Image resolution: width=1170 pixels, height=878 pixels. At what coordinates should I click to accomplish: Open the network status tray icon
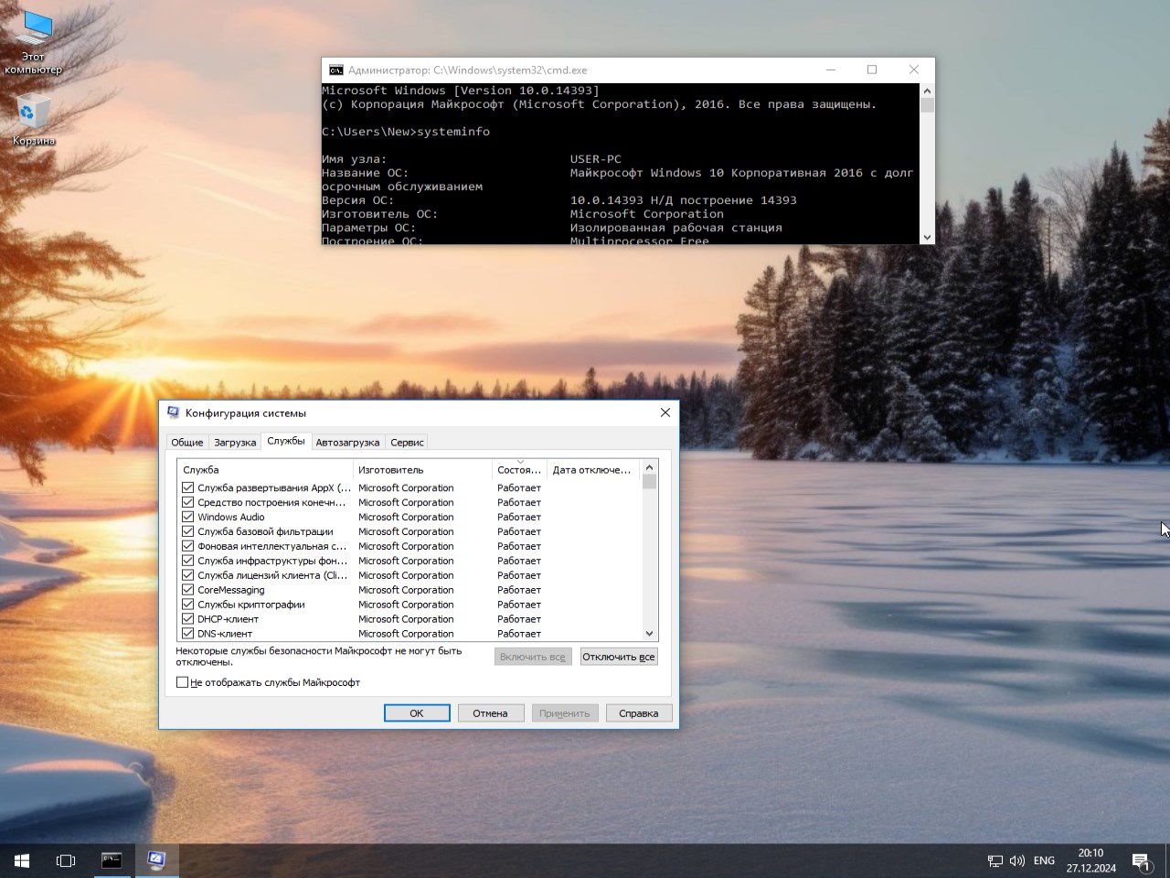tap(995, 861)
